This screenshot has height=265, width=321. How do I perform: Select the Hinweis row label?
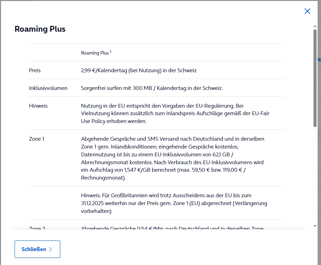[x=38, y=106]
